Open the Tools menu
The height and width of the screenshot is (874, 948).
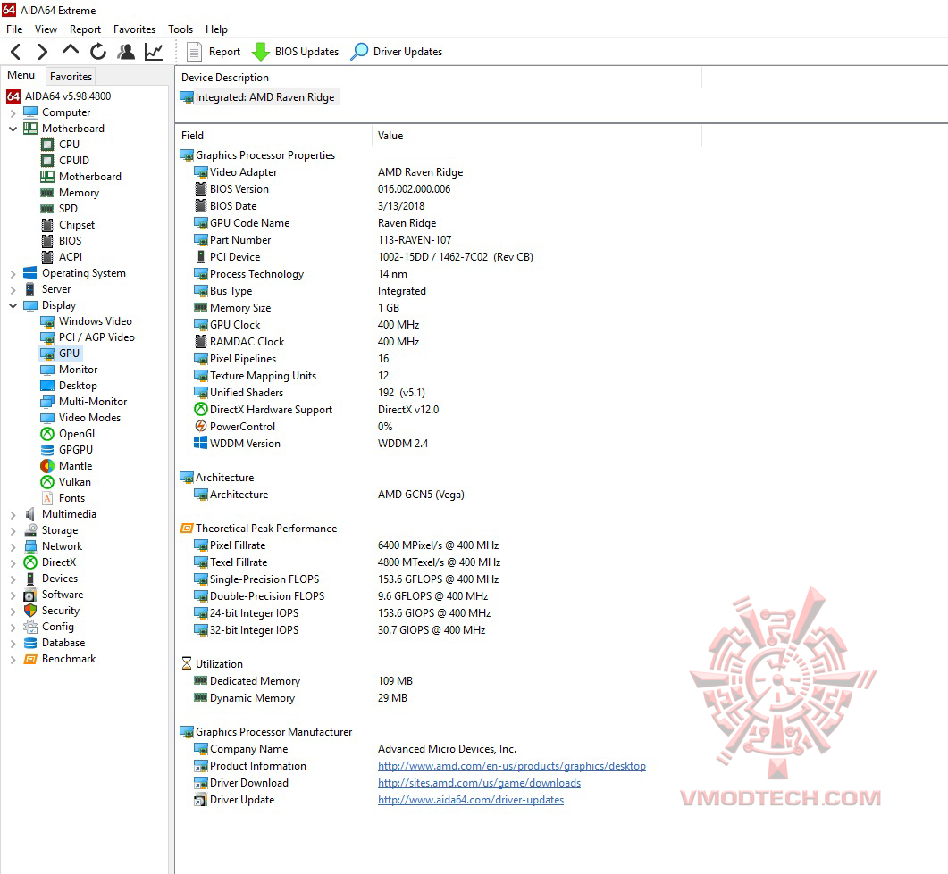click(180, 29)
